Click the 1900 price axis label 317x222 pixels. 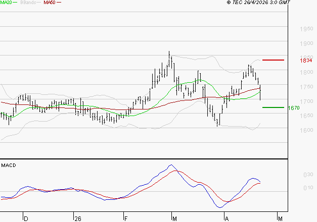click(x=306, y=43)
